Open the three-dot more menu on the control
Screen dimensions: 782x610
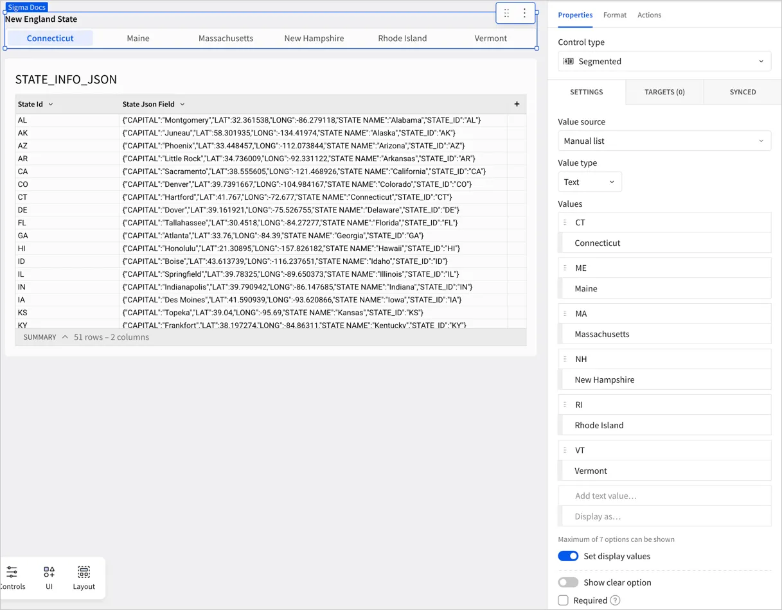point(524,13)
